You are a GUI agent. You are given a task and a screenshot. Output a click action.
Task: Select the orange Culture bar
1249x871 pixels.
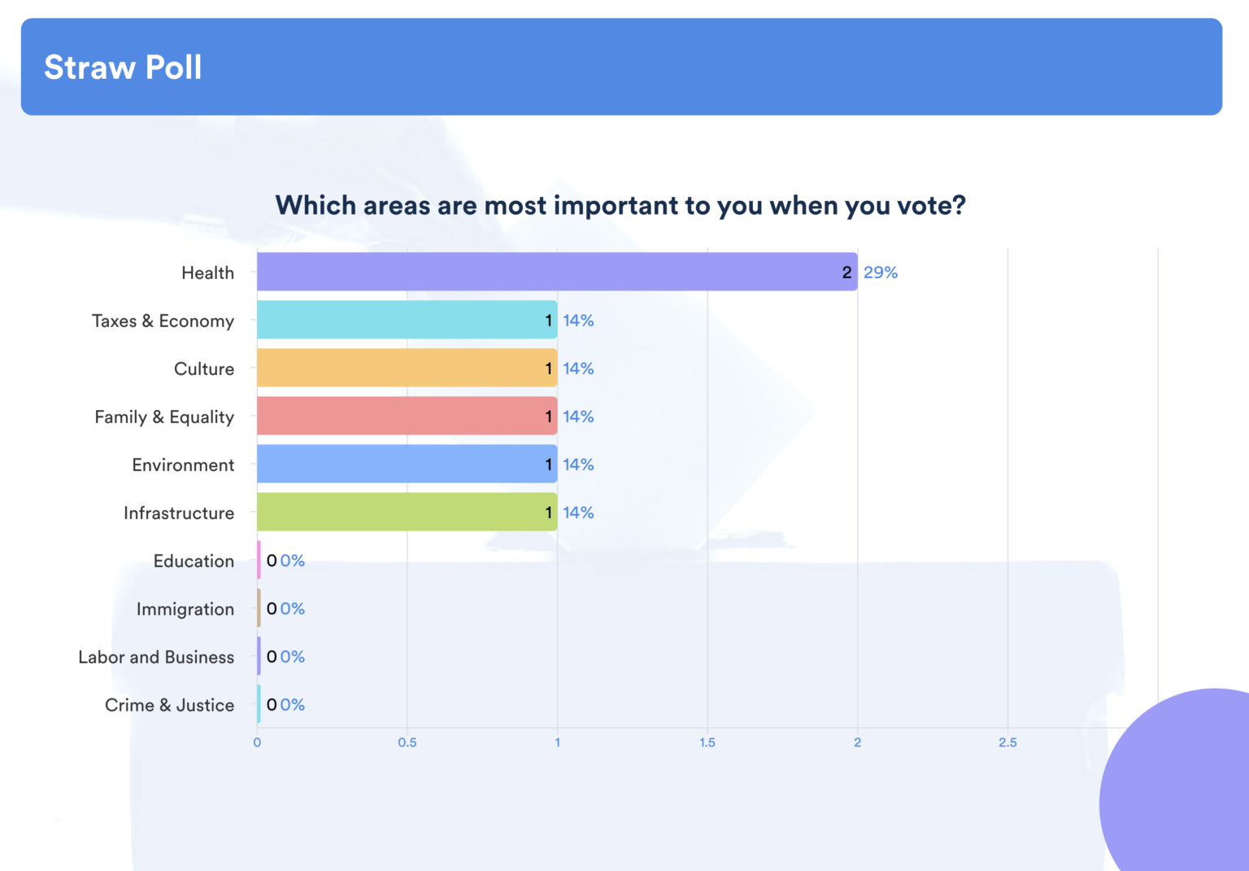pyautogui.click(x=407, y=368)
